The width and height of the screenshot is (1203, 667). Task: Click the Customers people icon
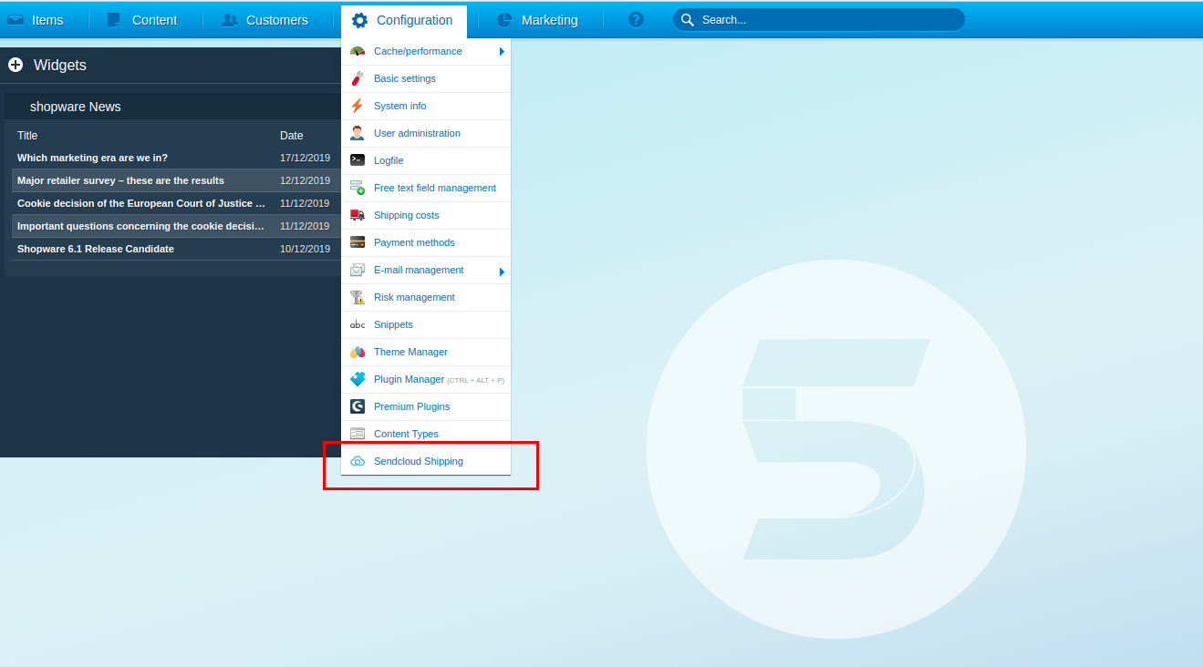(230, 20)
